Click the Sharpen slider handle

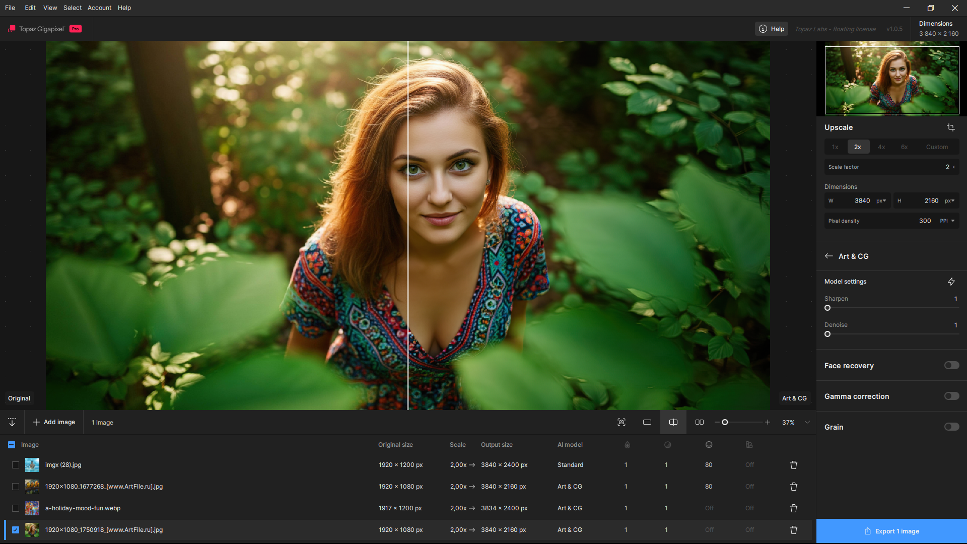827,308
